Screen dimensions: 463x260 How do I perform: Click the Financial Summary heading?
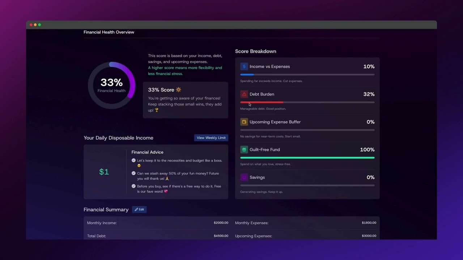click(106, 209)
